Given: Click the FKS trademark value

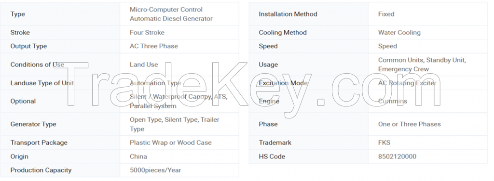Looking at the screenshot, I should click(x=384, y=142).
